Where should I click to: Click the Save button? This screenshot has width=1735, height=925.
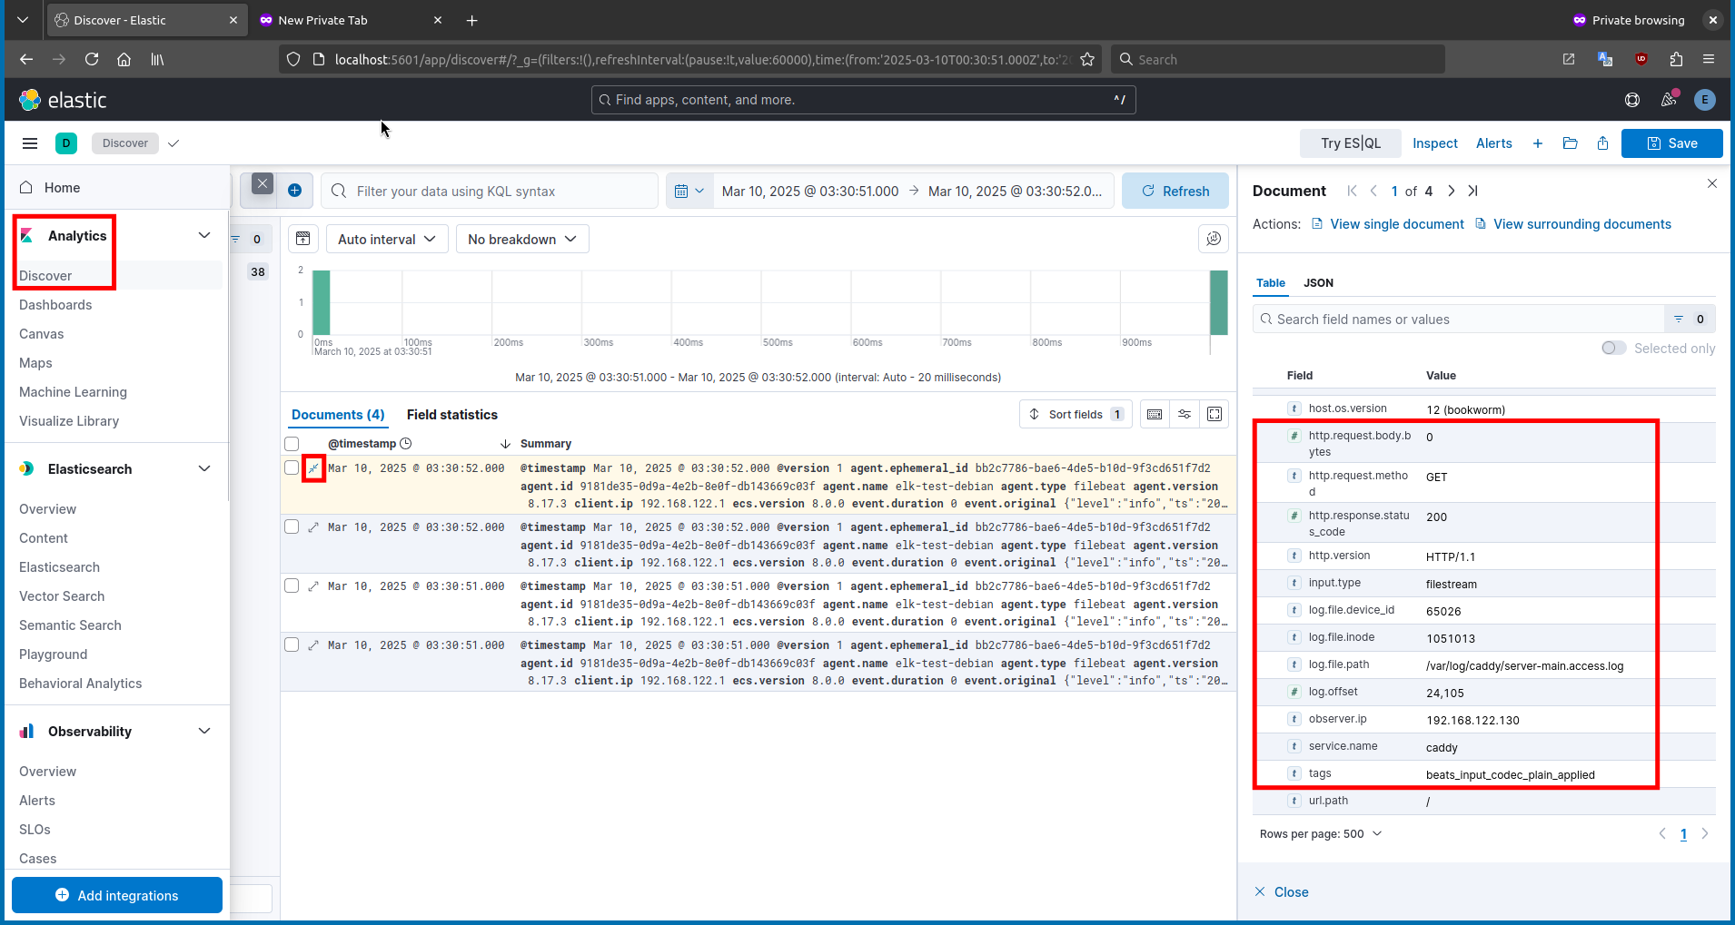[1671, 143]
